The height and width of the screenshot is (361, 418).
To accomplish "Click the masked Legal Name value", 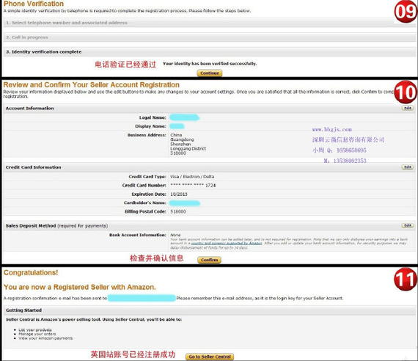I will click(185, 117).
